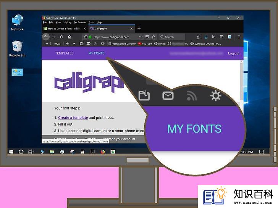Close the How to Create a Font tab
The width and height of the screenshot is (278, 208).
[84, 29]
